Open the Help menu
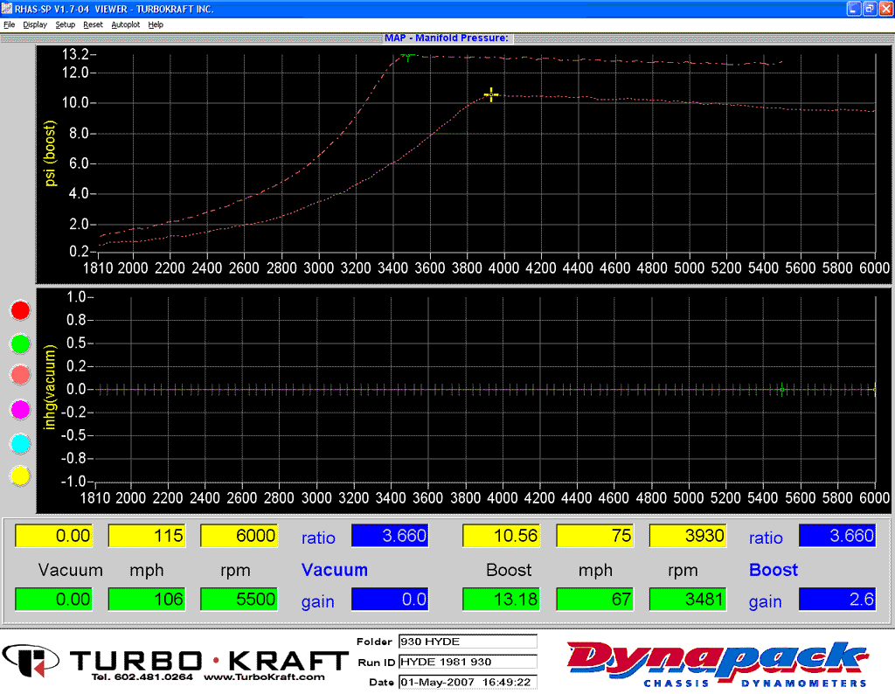The height and width of the screenshot is (694, 895). 156,24
